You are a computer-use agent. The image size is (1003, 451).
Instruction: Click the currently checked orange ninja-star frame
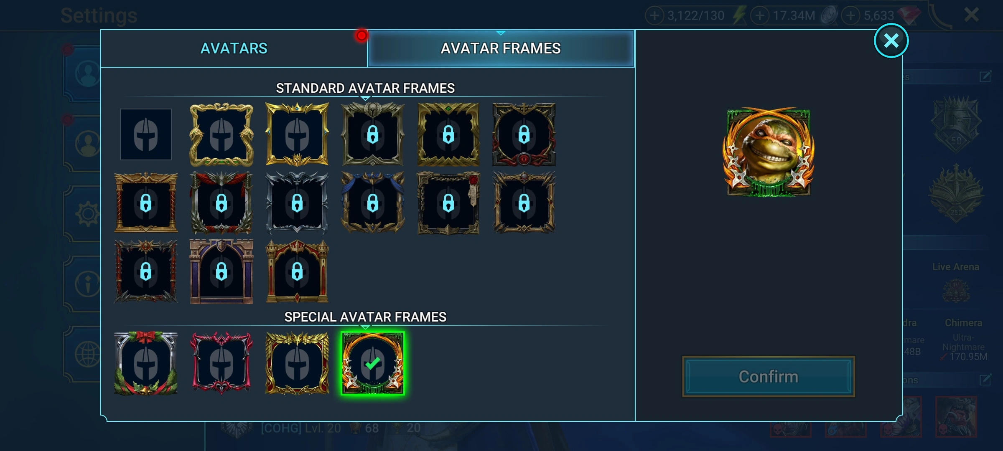pos(373,363)
